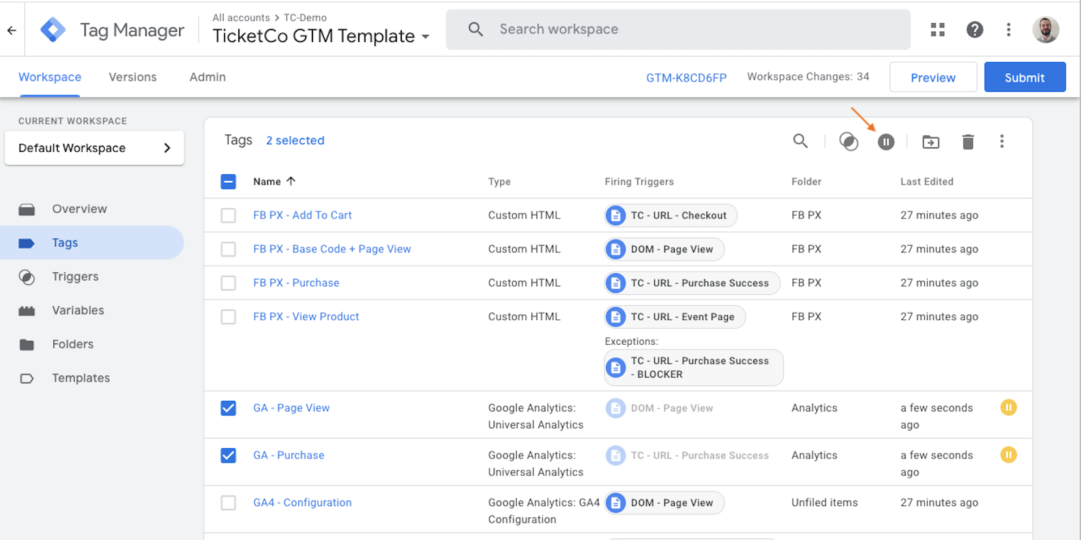The width and height of the screenshot is (1081, 540).
Task: Sort by the Type column header
Action: coord(499,182)
